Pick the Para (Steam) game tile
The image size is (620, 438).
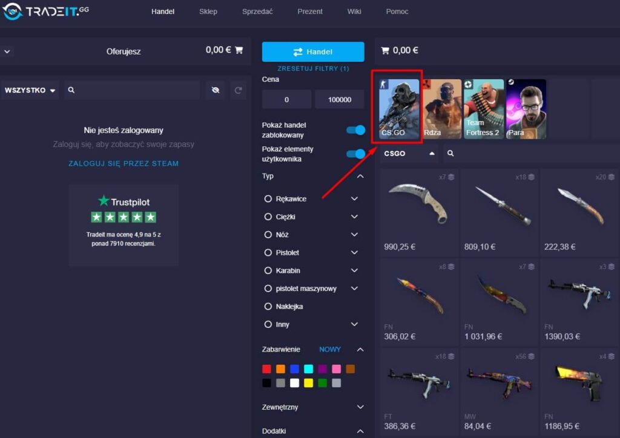click(526, 109)
